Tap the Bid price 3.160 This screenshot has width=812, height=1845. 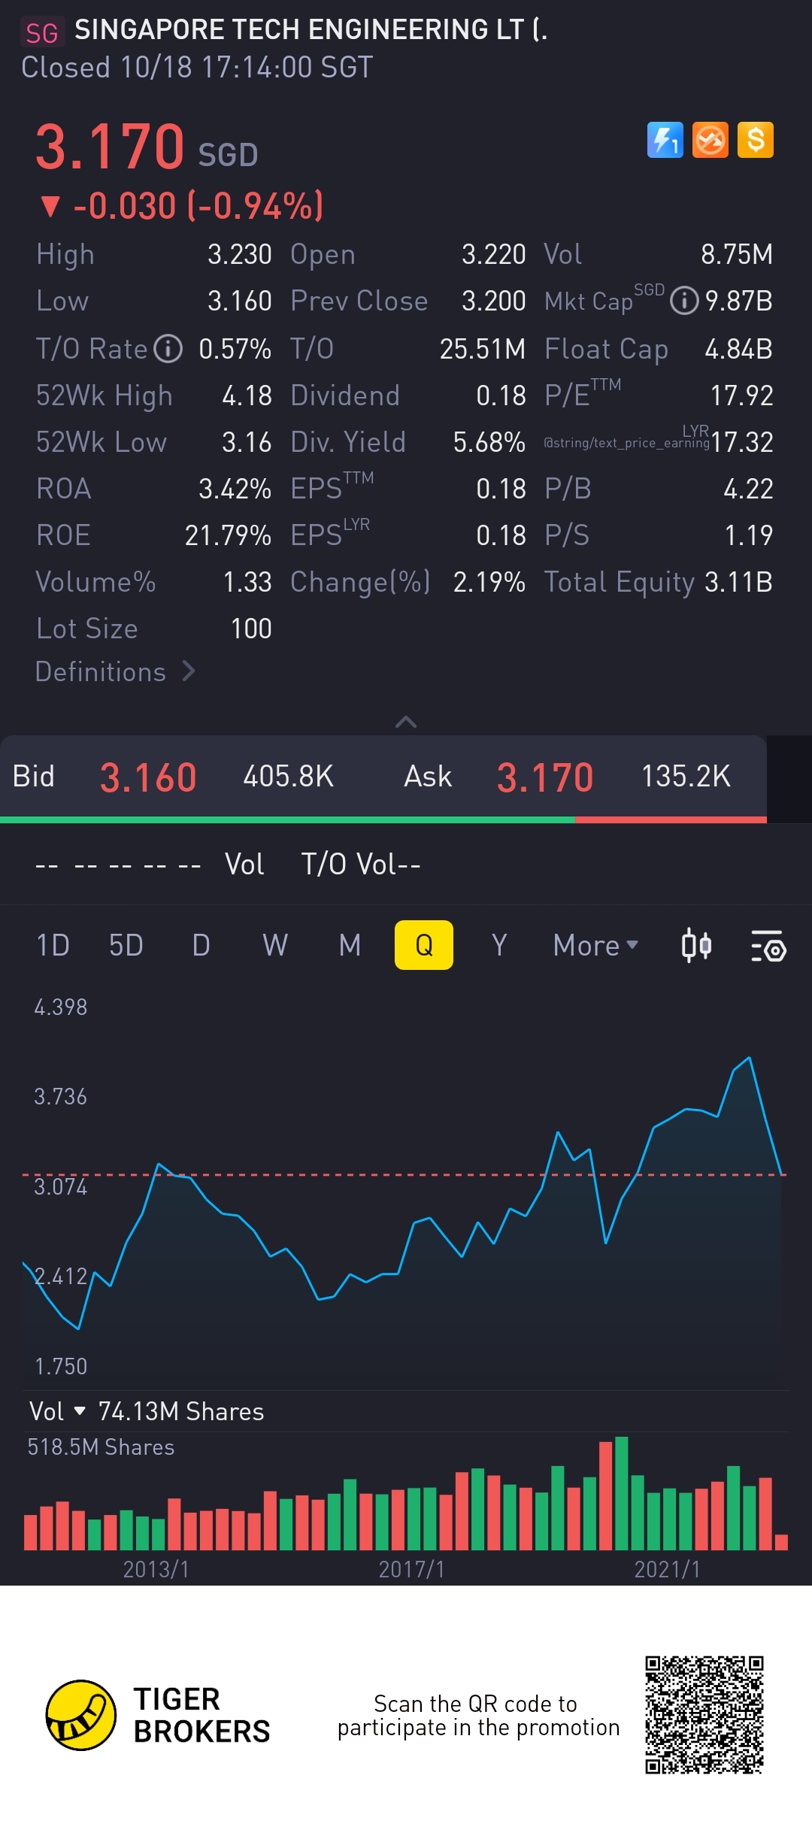tap(148, 777)
